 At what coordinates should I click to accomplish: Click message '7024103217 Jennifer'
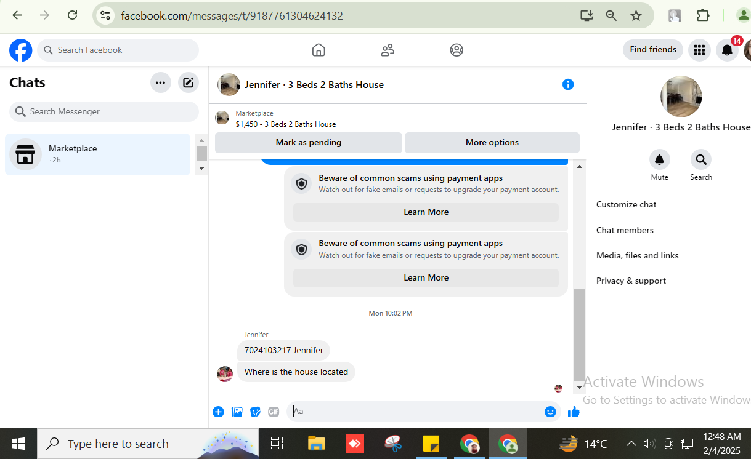coord(284,350)
